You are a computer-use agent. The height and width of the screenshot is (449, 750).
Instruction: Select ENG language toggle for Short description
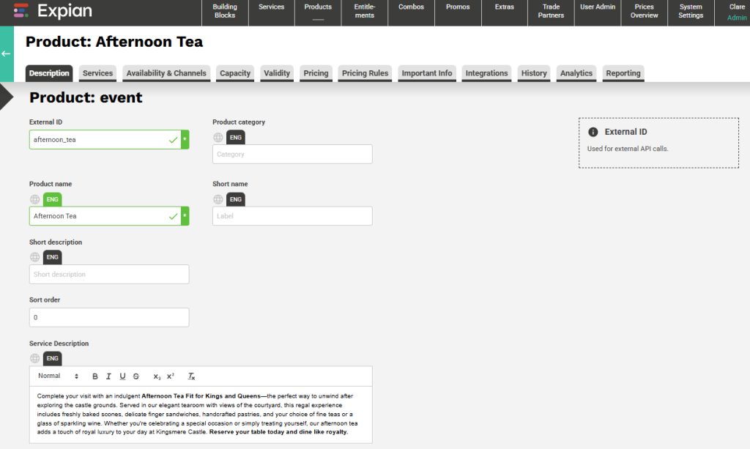coord(52,257)
